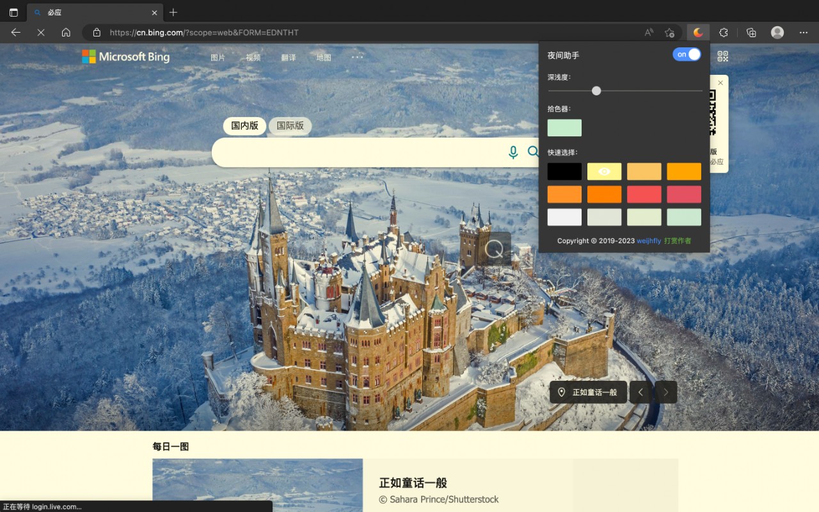Open the browser settings and more menu
The image size is (819, 512).
804,33
